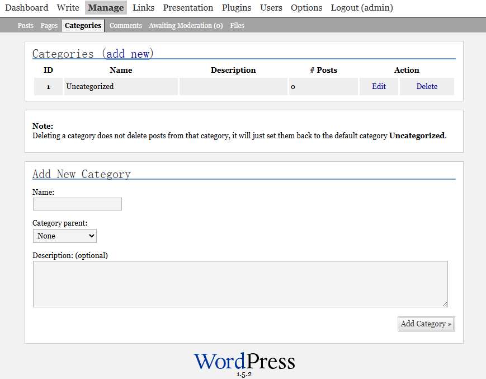This screenshot has height=379, width=486.
Task: Open the Presentation menu
Action: 188,7
